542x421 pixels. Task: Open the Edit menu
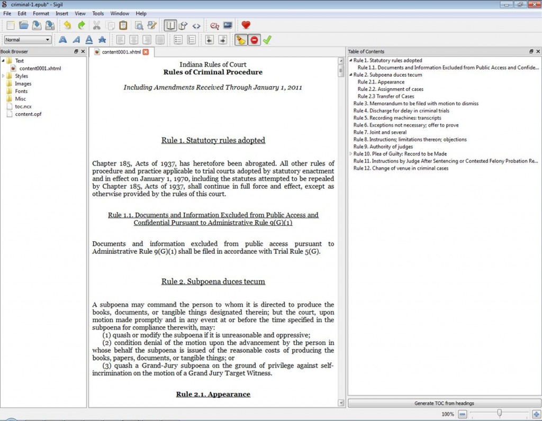[x=22, y=13]
